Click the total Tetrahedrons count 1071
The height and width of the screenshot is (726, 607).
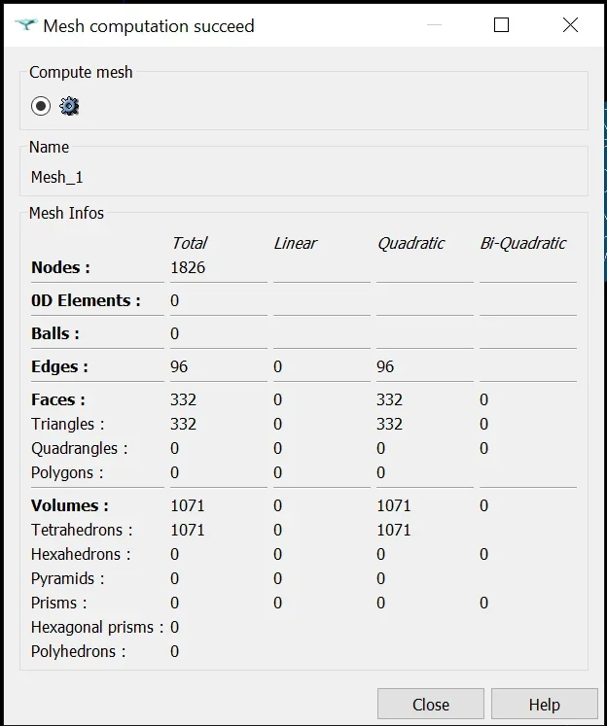(x=188, y=530)
